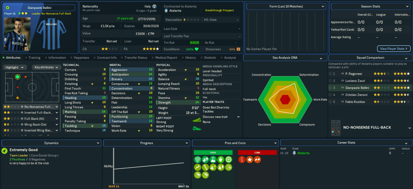The width and height of the screenshot is (413, 189).
Task: Open the Highlight dropdown
Action: click(x=15, y=67)
